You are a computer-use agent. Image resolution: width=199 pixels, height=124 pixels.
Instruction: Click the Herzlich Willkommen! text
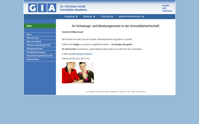click(73, 32)
